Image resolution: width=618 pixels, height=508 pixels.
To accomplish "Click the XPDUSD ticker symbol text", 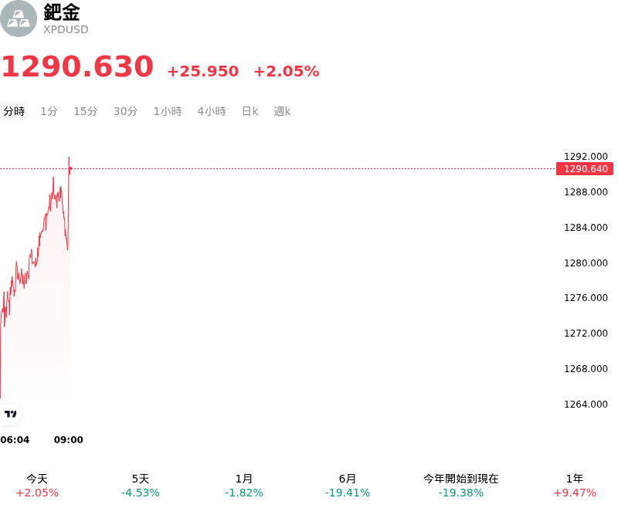I will tap(66, 29).
